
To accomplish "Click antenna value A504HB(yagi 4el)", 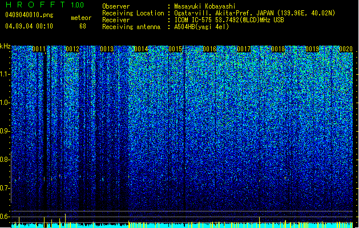I will (201, 27).
